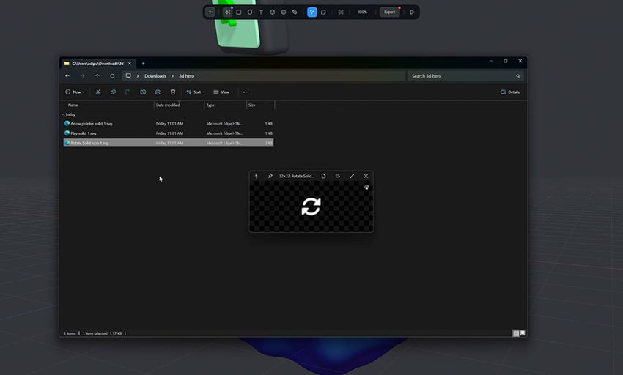
Task: Close the File Explorer tab
Action: (130, 63)
